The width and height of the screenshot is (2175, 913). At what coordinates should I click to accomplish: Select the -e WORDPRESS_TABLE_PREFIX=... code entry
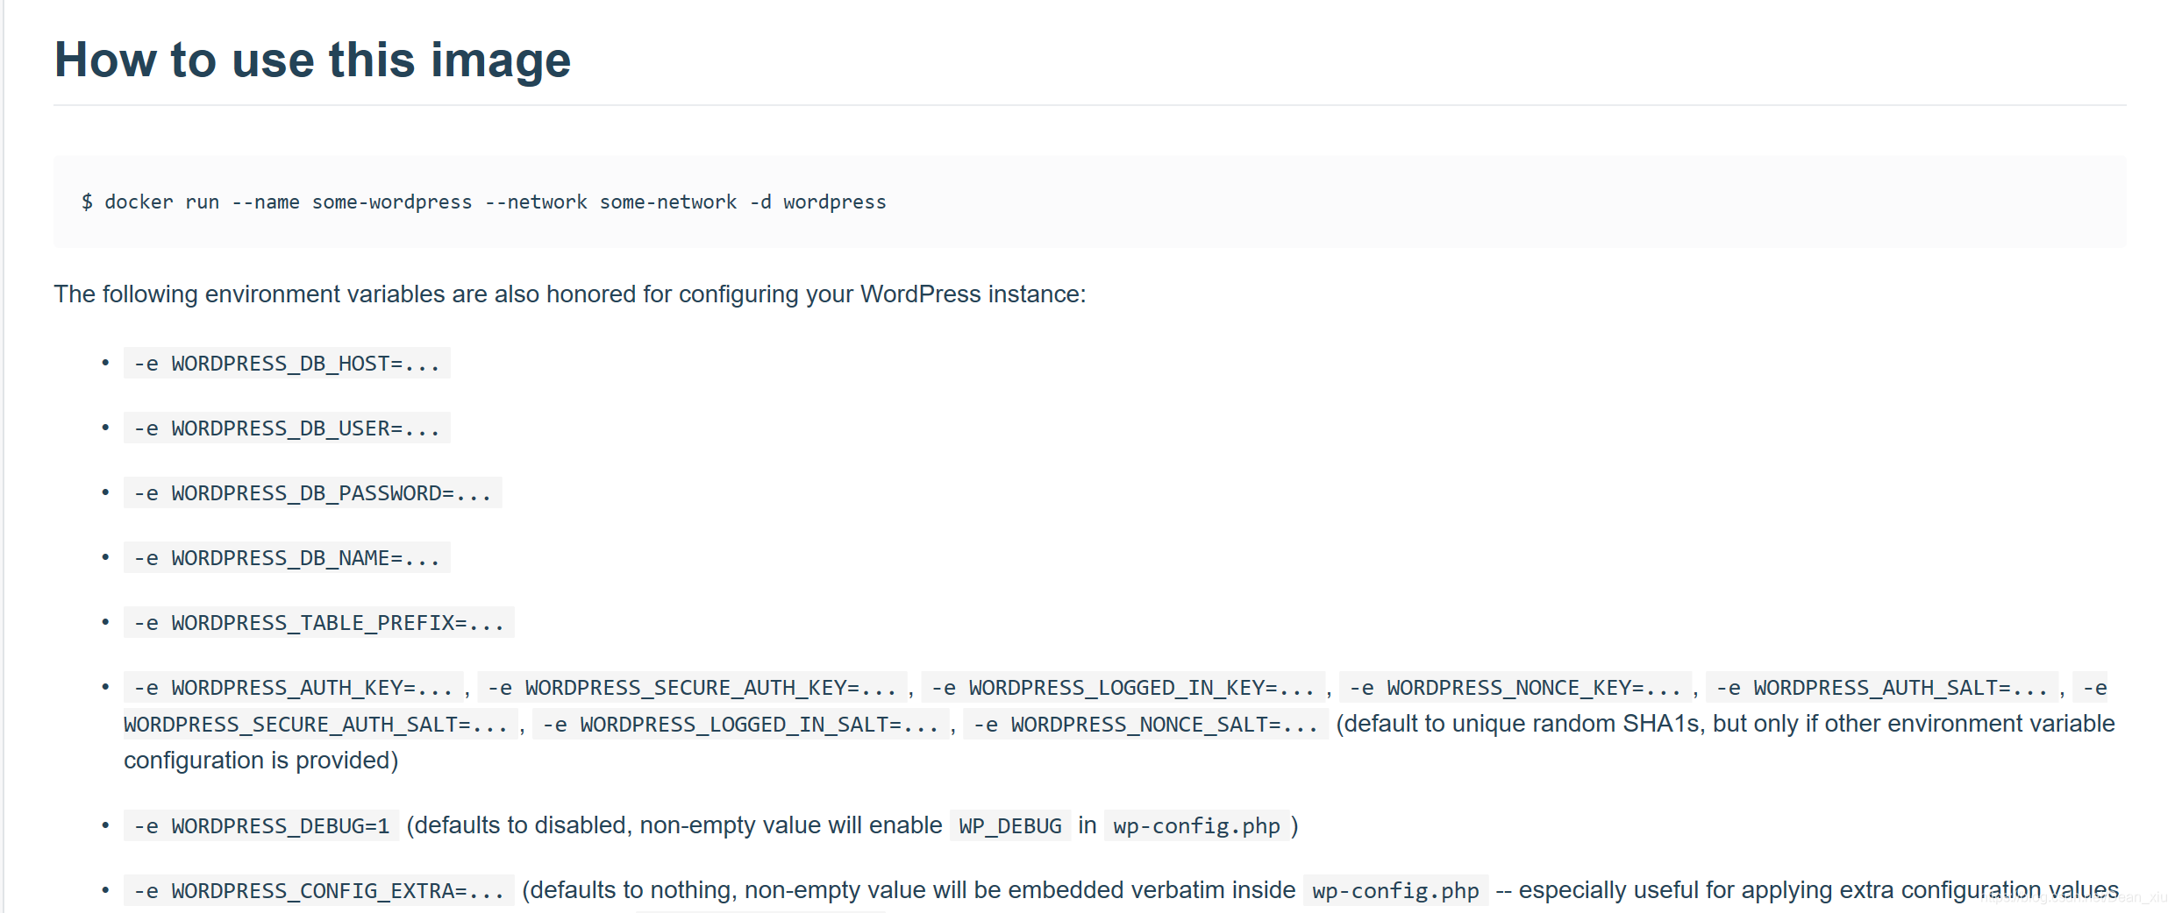point(319,622)
